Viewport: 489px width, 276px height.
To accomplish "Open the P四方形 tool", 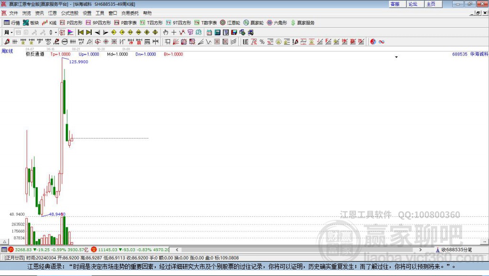I will click(71, 23).
